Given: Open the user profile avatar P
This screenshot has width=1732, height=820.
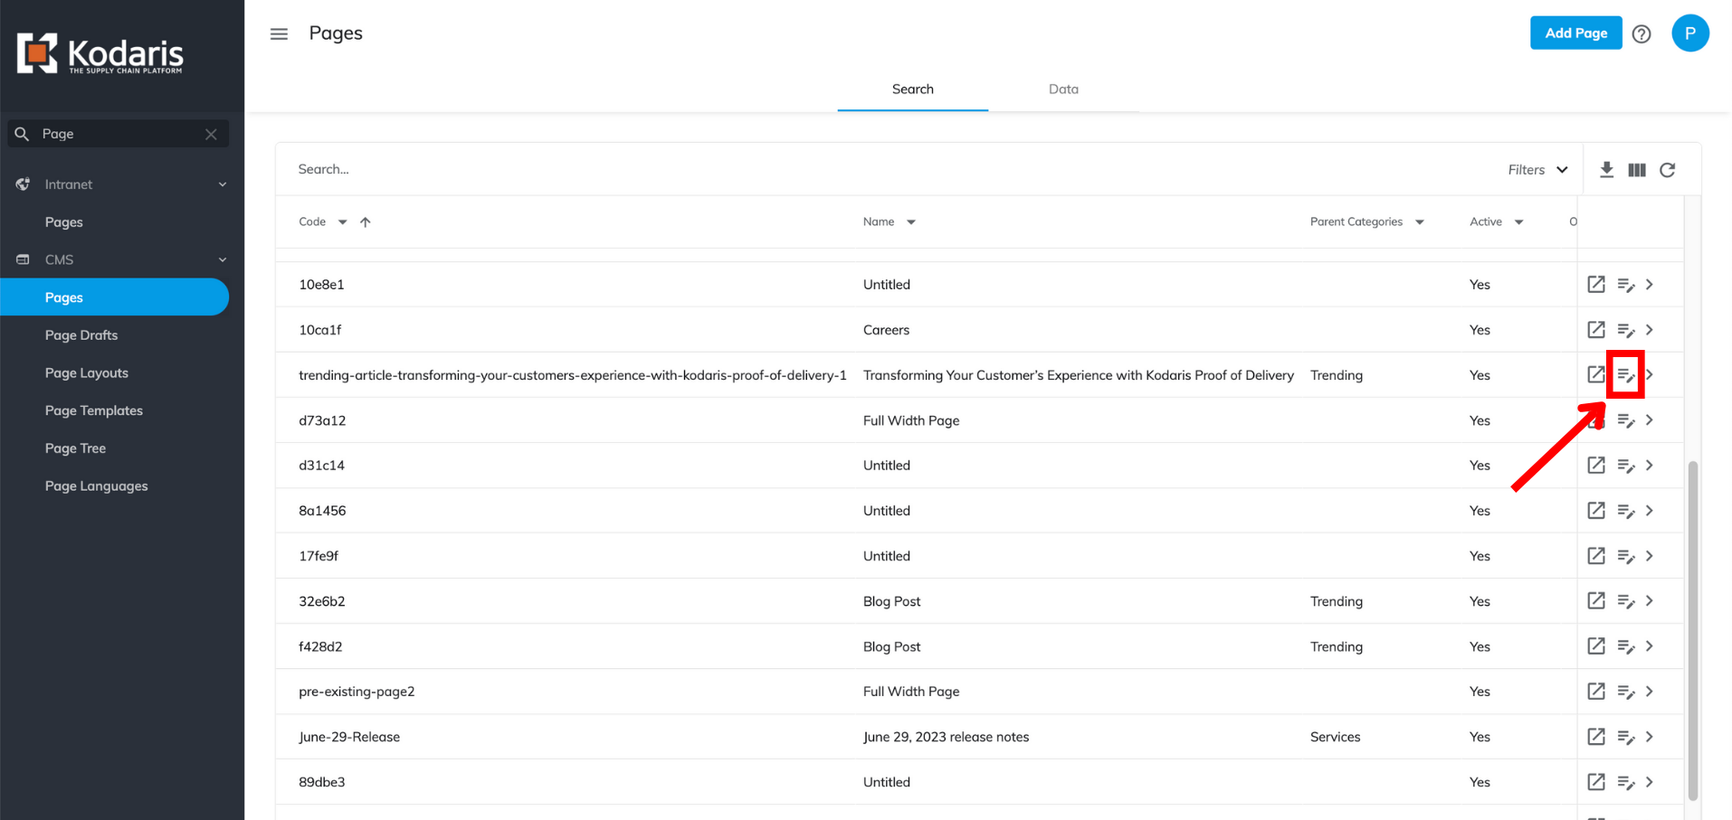Looking at the screenshot, I should 1689,33.
